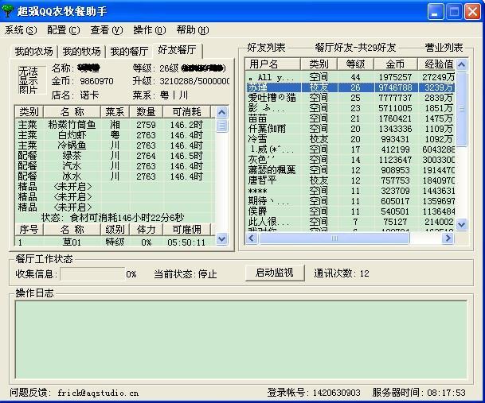Click 登录帐号 1420630903 in status bar
The width and height of the screenshot is (485, 403).
314,393
